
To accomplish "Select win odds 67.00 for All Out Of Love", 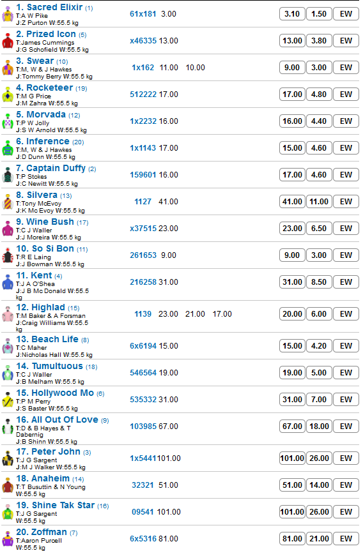I will point(292,426).
